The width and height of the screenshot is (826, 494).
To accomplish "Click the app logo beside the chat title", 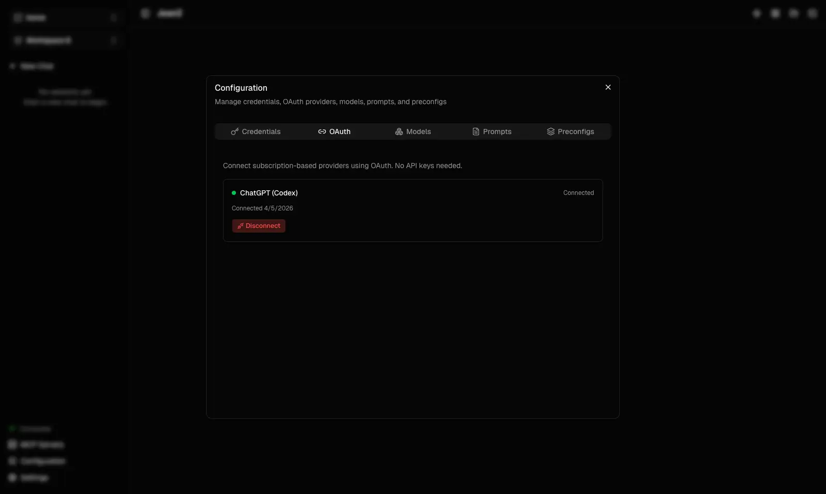I will pos(145,13).
